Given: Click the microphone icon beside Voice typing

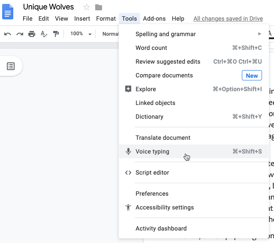Looking at the screenshot, I should [x=128, y=151].
